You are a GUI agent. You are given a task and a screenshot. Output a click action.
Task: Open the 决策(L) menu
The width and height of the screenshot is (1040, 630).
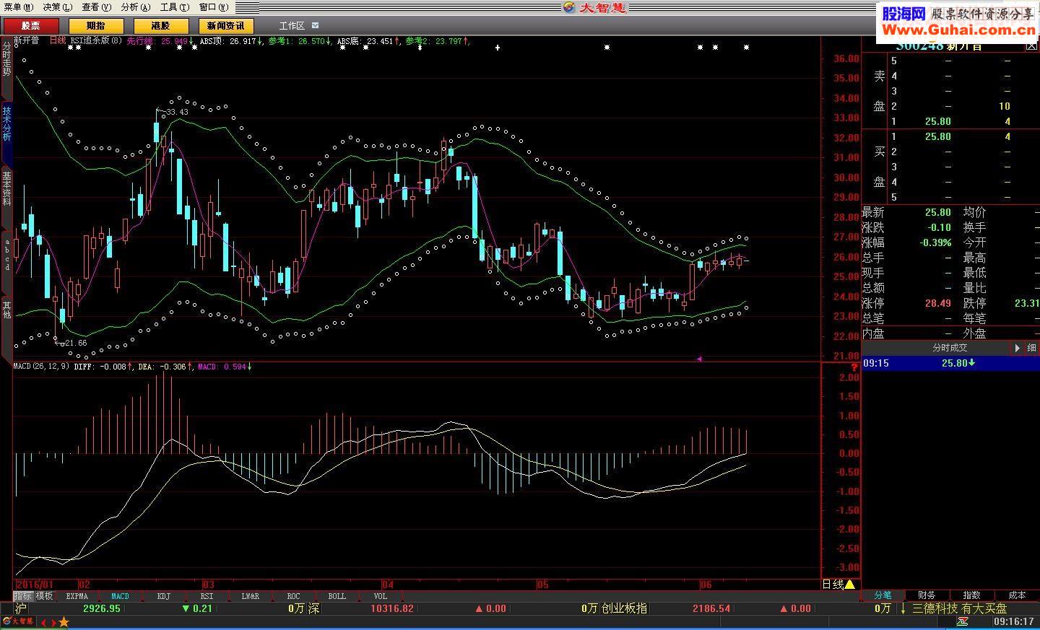pos(58,6)
